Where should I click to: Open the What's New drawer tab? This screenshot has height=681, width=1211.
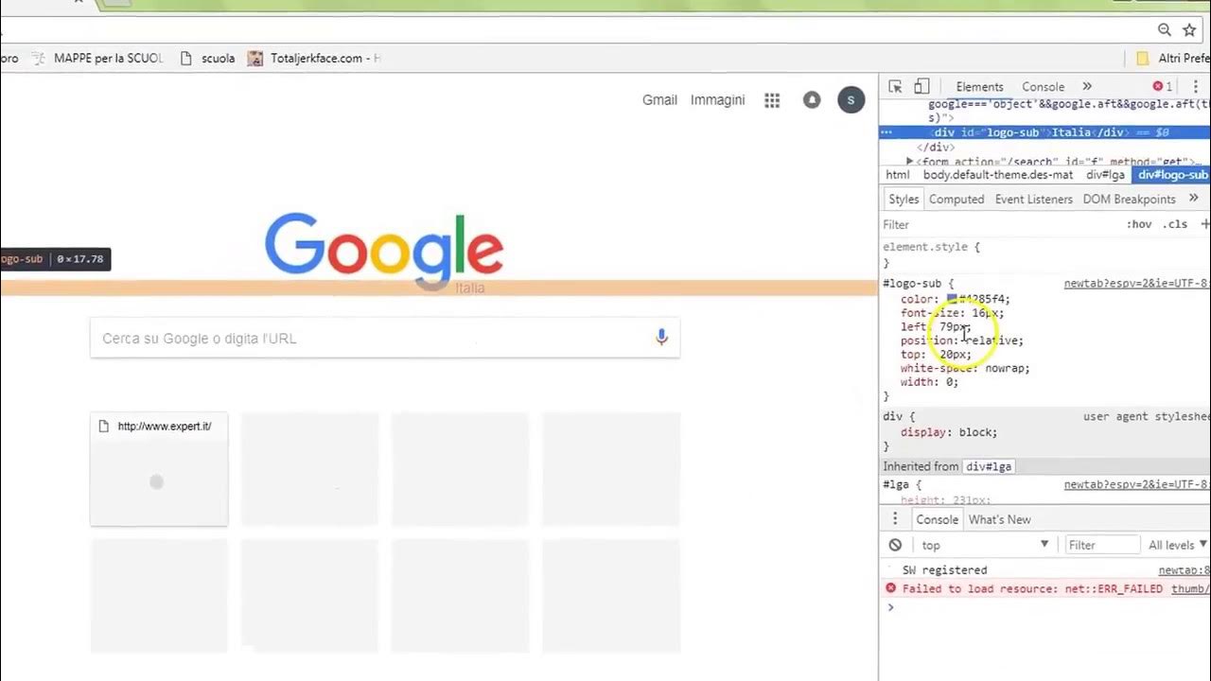click(999, 519)
